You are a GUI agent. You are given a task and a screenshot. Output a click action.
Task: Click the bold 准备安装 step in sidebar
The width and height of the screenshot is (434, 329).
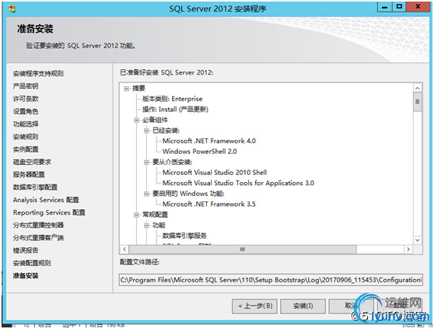(x=26, y=275)
